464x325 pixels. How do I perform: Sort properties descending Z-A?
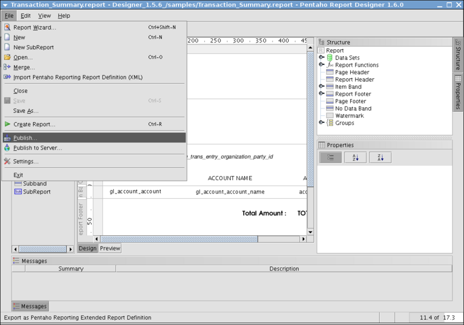380,158
